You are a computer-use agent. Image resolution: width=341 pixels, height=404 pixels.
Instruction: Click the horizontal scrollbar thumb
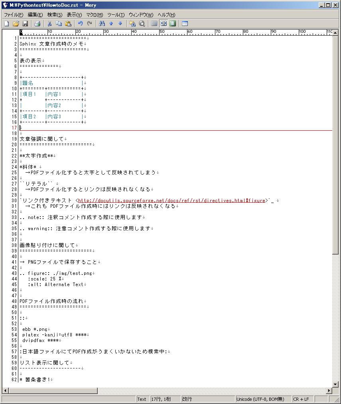(53, 390)
